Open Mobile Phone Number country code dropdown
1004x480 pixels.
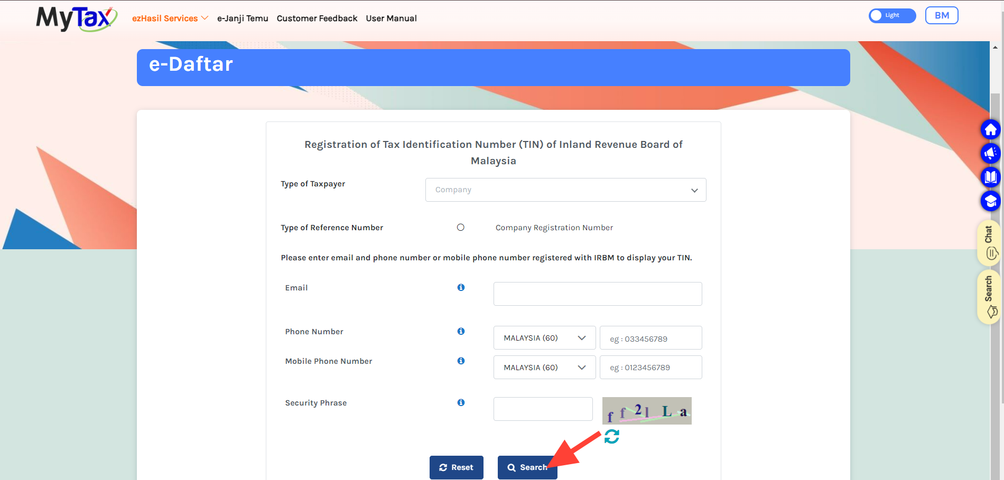click(x=544, y=368)
